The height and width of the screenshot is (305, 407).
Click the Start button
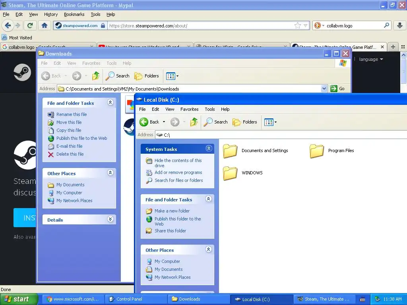pyautogui.click(x=19, y=299)
